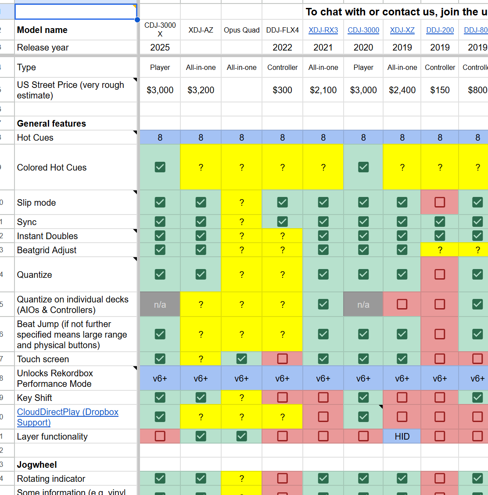Select the question mark cell for Opus Quad Sync
The width and height of the screenshot is (488, 495).
[x=242, y=222]
